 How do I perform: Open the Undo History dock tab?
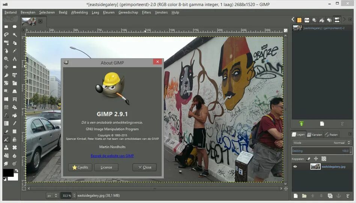(329, 20)
